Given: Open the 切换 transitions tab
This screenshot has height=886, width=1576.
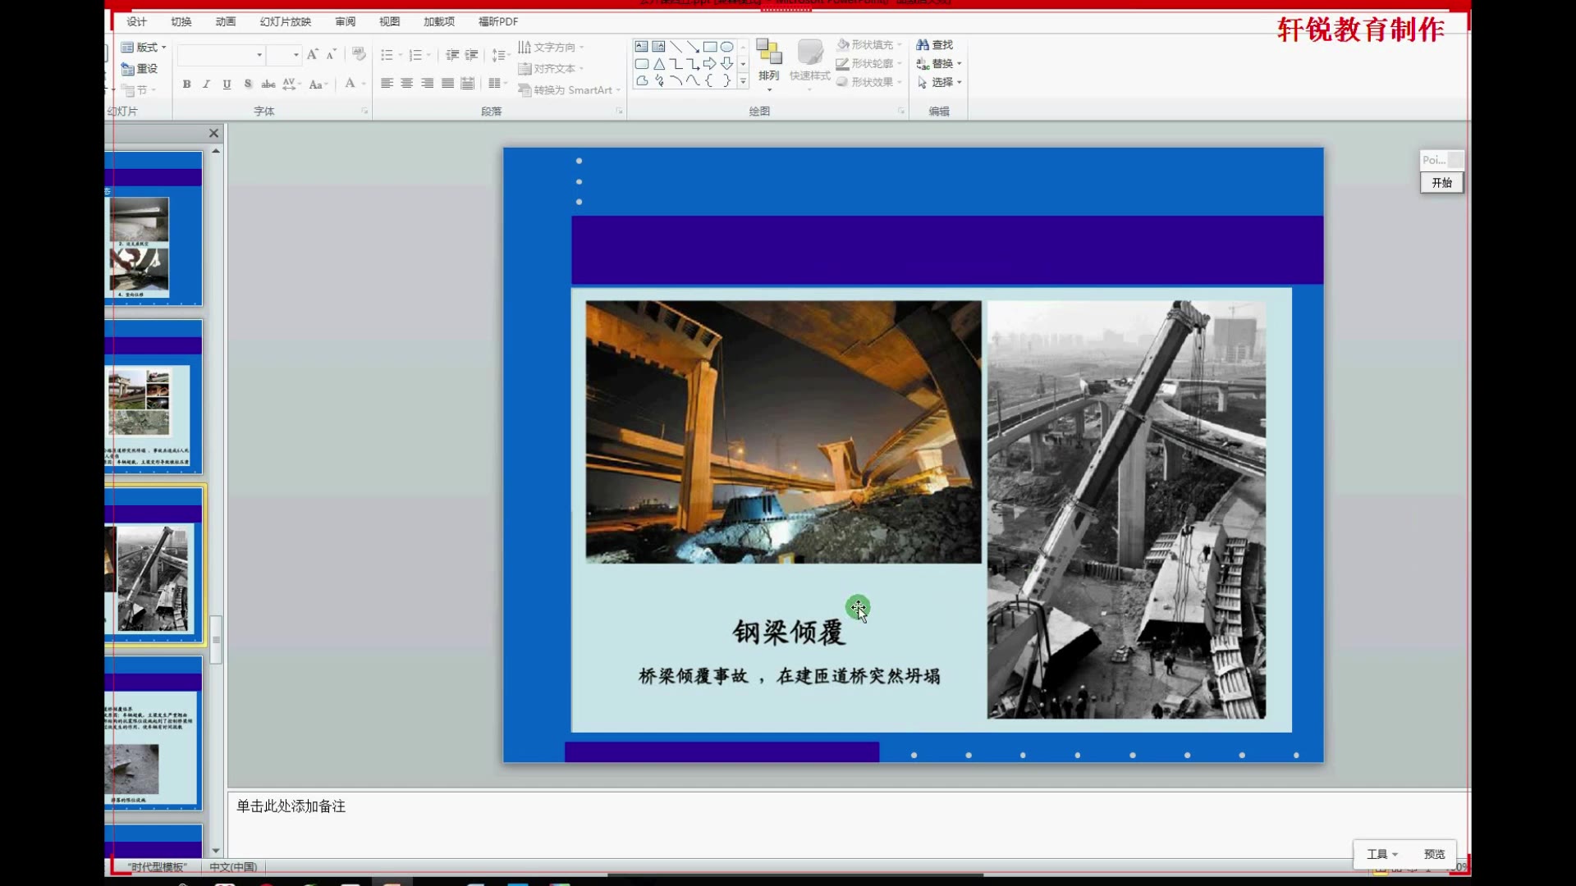Looking at the screenshot, I should click(181, 21).
